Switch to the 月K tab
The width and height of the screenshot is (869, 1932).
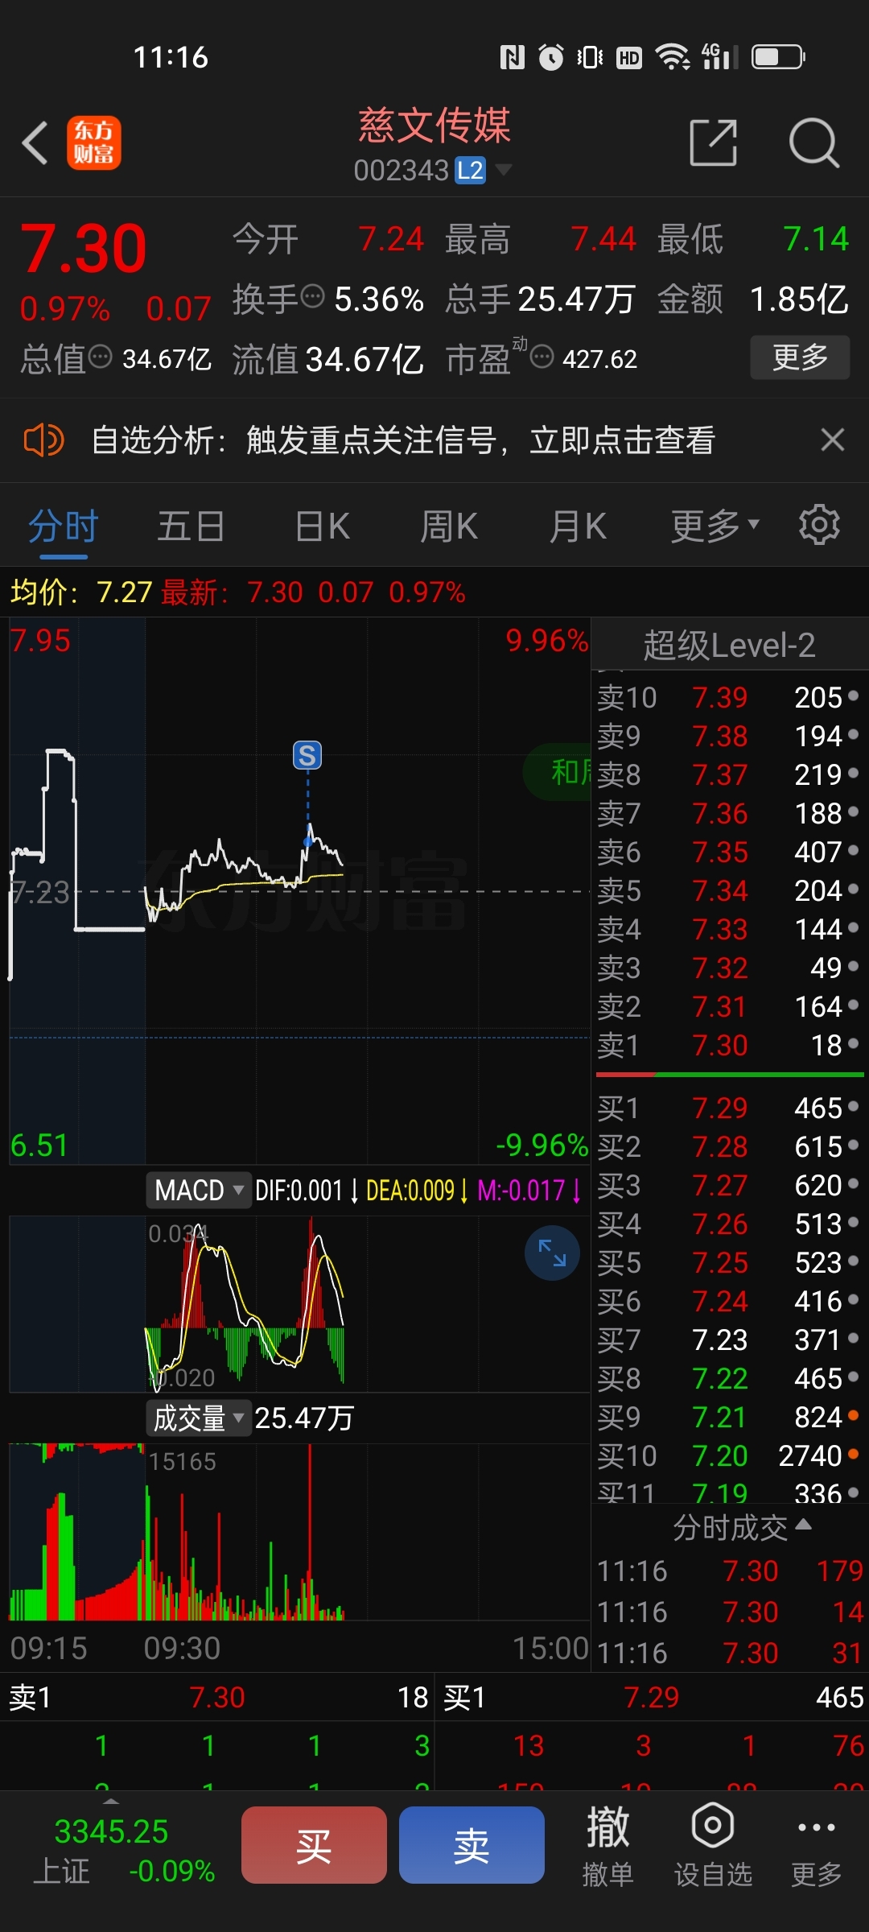[x=578, y=526]
